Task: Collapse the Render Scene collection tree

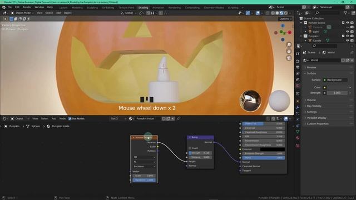Action: pyautogui.click(x=301, y=23)
